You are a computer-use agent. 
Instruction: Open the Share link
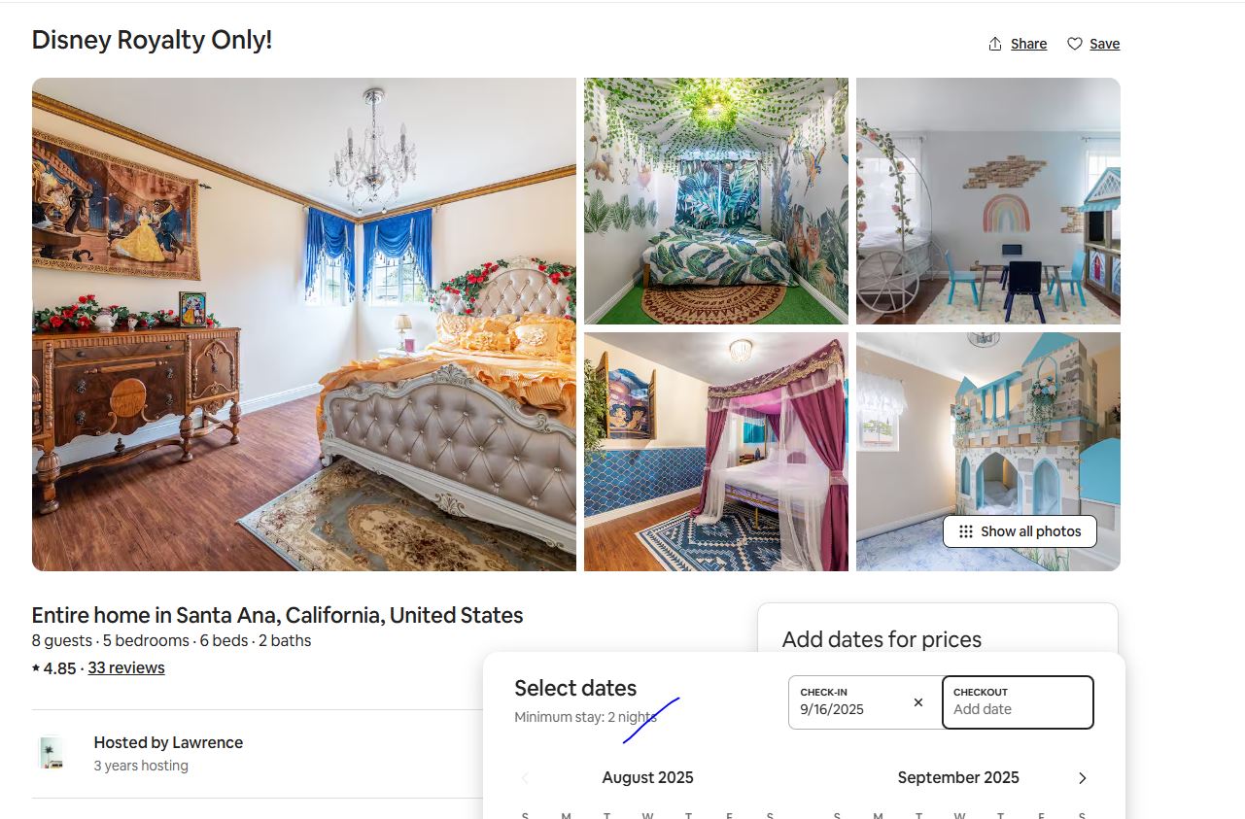pyautogui.click(x=1028, y=44)
